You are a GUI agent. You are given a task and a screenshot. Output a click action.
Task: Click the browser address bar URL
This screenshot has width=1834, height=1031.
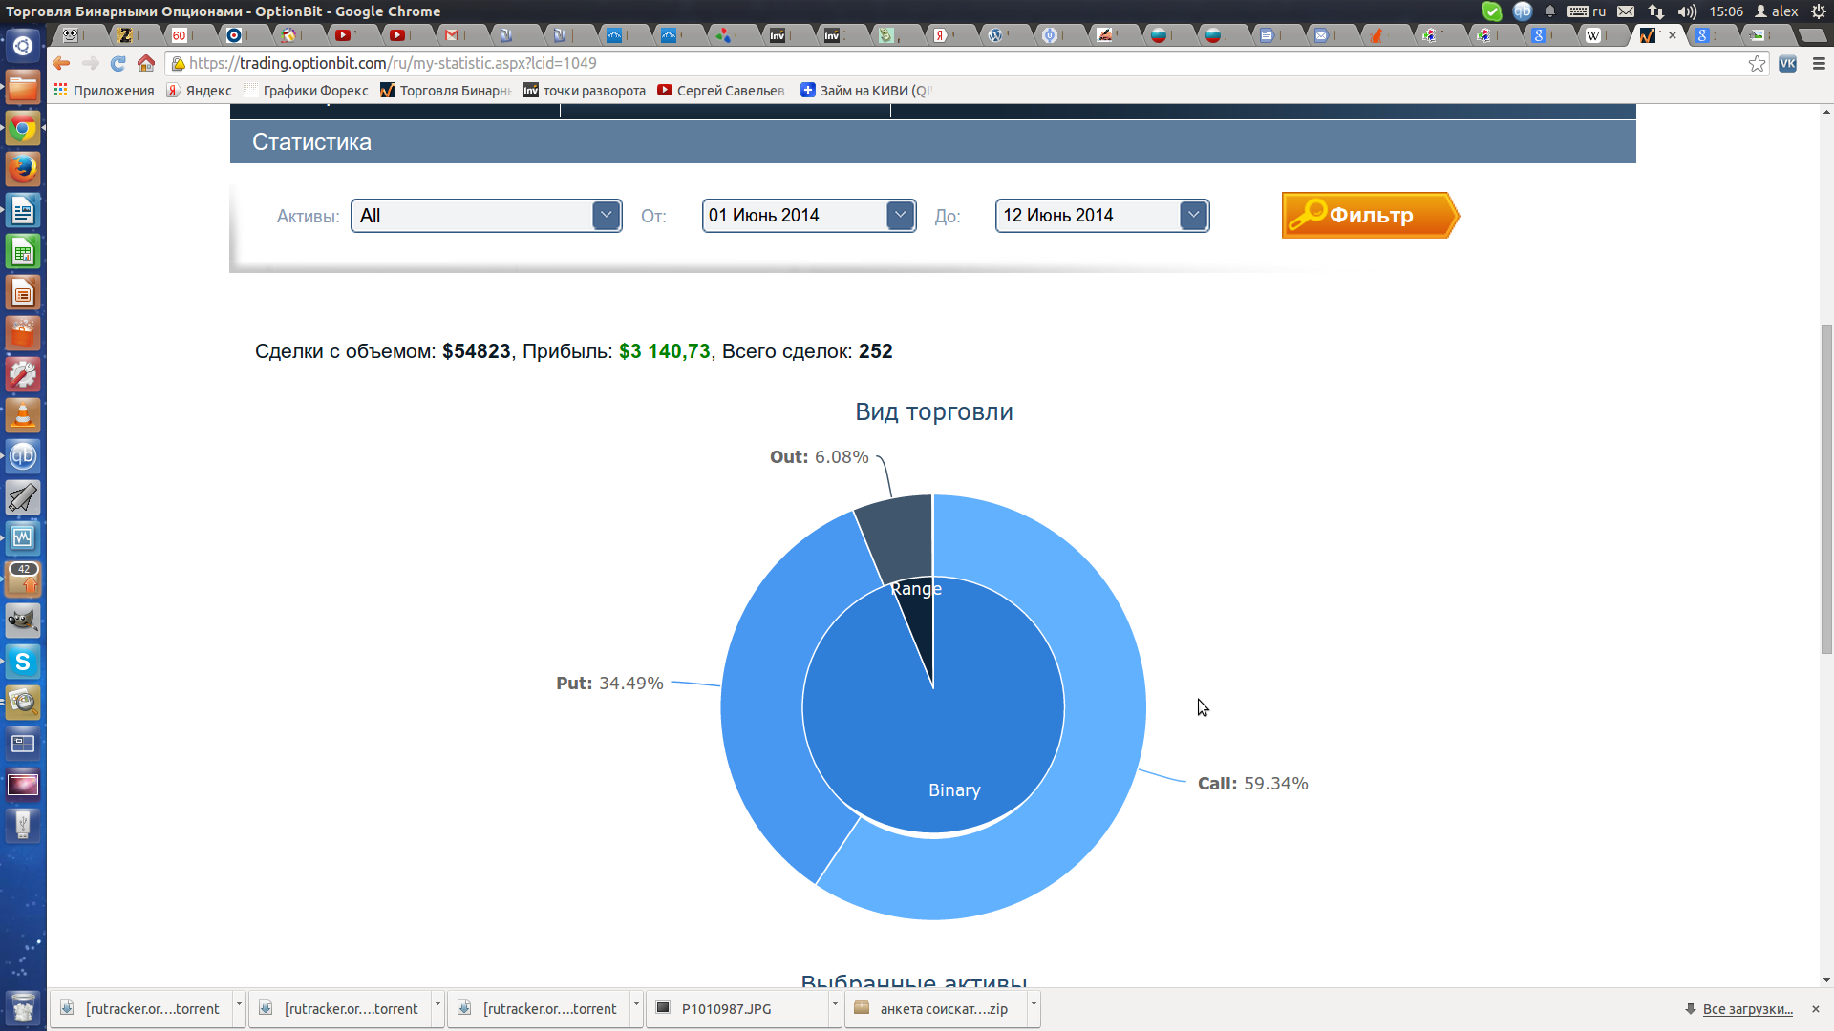pyautogui.click(x=393, y=63)
